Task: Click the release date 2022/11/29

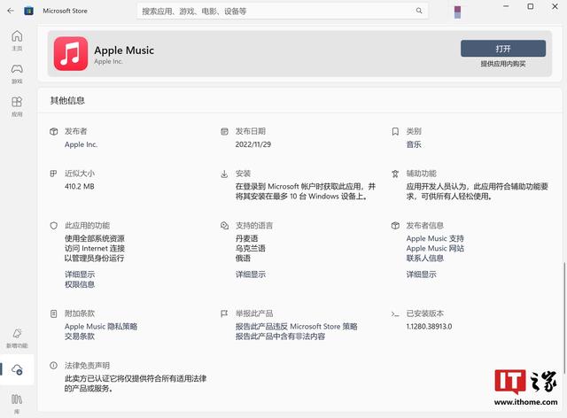Action: tap(253, 144)
